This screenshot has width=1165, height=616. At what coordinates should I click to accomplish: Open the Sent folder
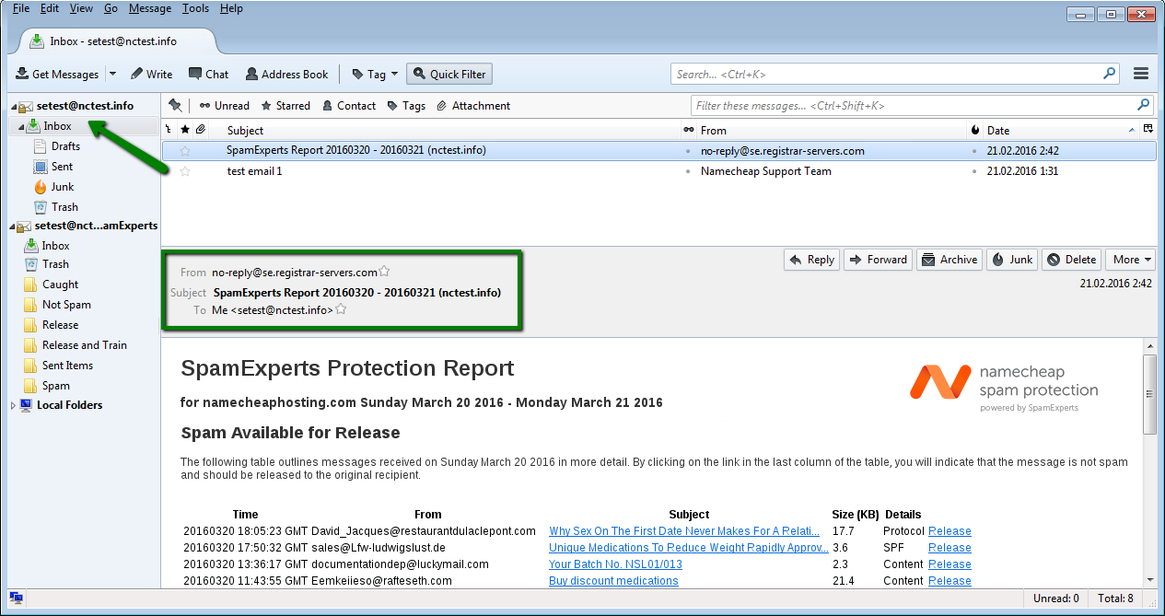point(63,167)
